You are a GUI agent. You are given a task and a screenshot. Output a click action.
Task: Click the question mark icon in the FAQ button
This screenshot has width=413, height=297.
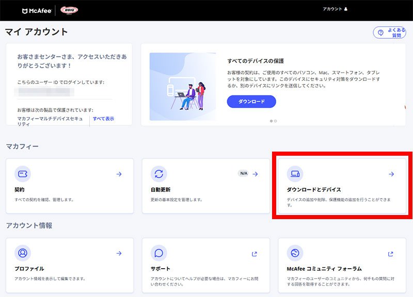tap(380, 32)
